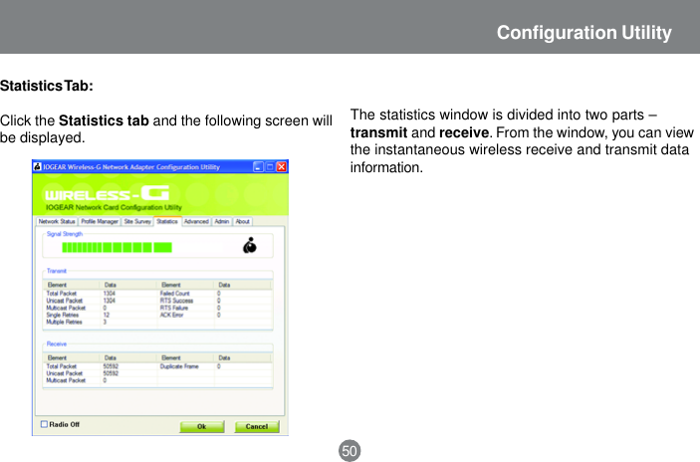
Task: Go to the Advanced tab
Action: tap(196, 221)
